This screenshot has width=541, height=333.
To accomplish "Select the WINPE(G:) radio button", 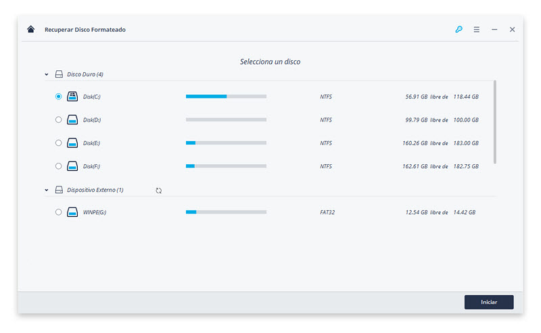I will click(x=58, y=212).
